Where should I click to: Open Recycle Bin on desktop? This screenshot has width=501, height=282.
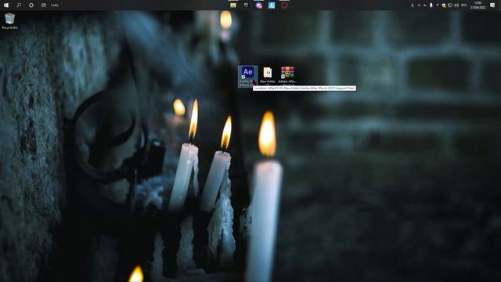point(9,21)
